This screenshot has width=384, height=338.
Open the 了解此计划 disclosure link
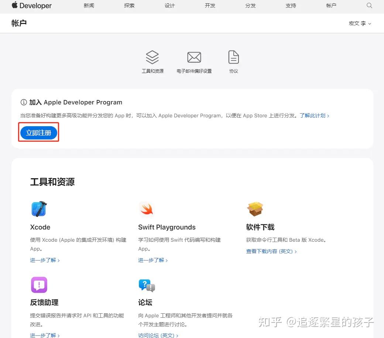tap(313, 115)
